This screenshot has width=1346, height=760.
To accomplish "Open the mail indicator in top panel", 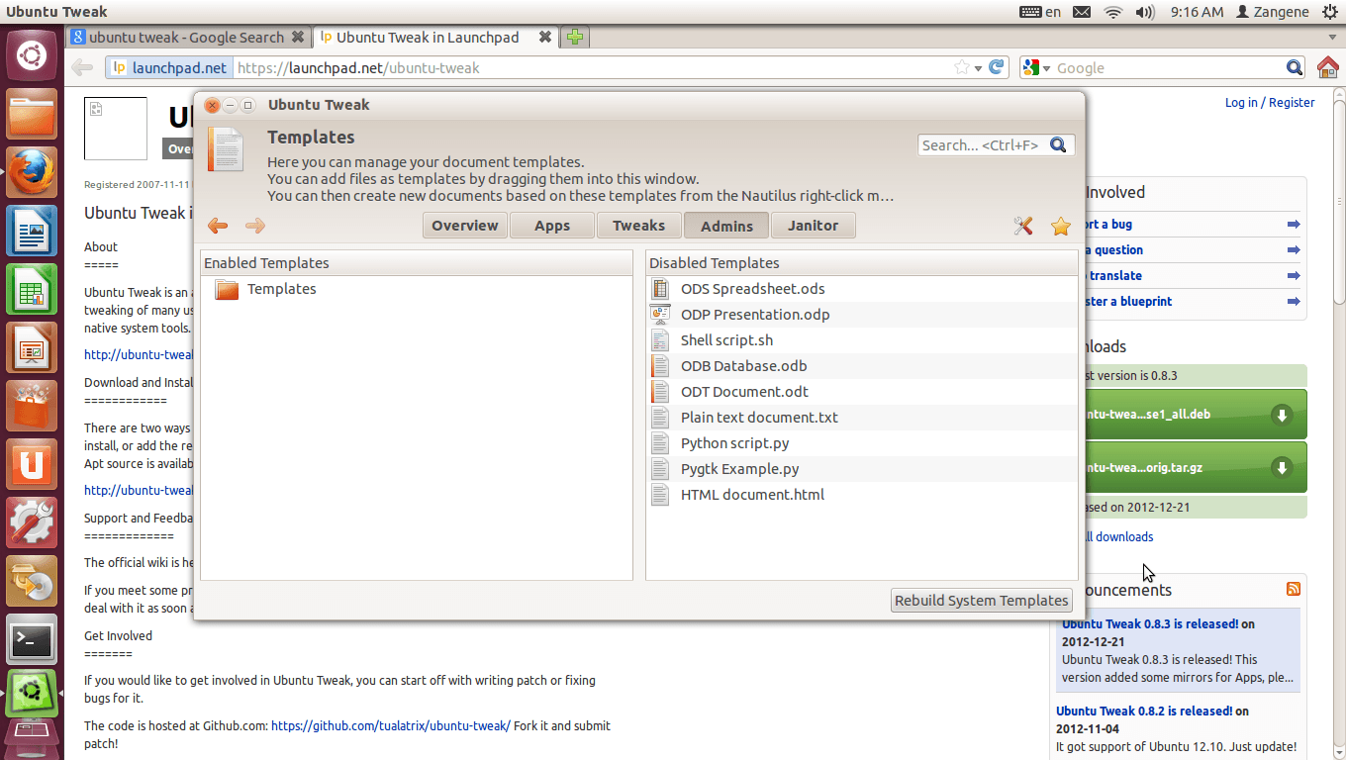I will click(x=1082, y=12).
